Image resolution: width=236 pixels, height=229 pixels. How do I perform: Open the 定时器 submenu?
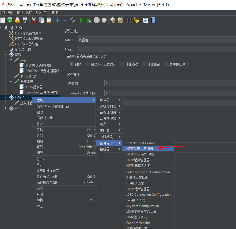tap(109, 130)
